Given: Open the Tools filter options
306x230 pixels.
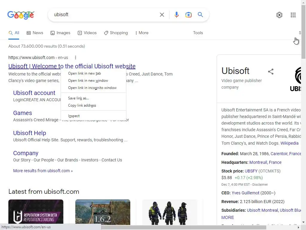Looking at the screenshot, I should (x=198, y=33).
